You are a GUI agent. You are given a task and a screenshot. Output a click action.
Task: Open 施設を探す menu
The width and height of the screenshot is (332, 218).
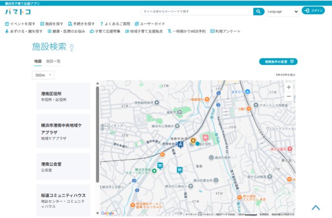[52, 24]
